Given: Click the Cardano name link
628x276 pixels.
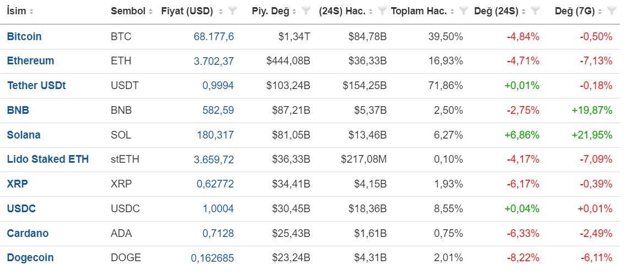Looking at the screenshot, I should (28, 233).
